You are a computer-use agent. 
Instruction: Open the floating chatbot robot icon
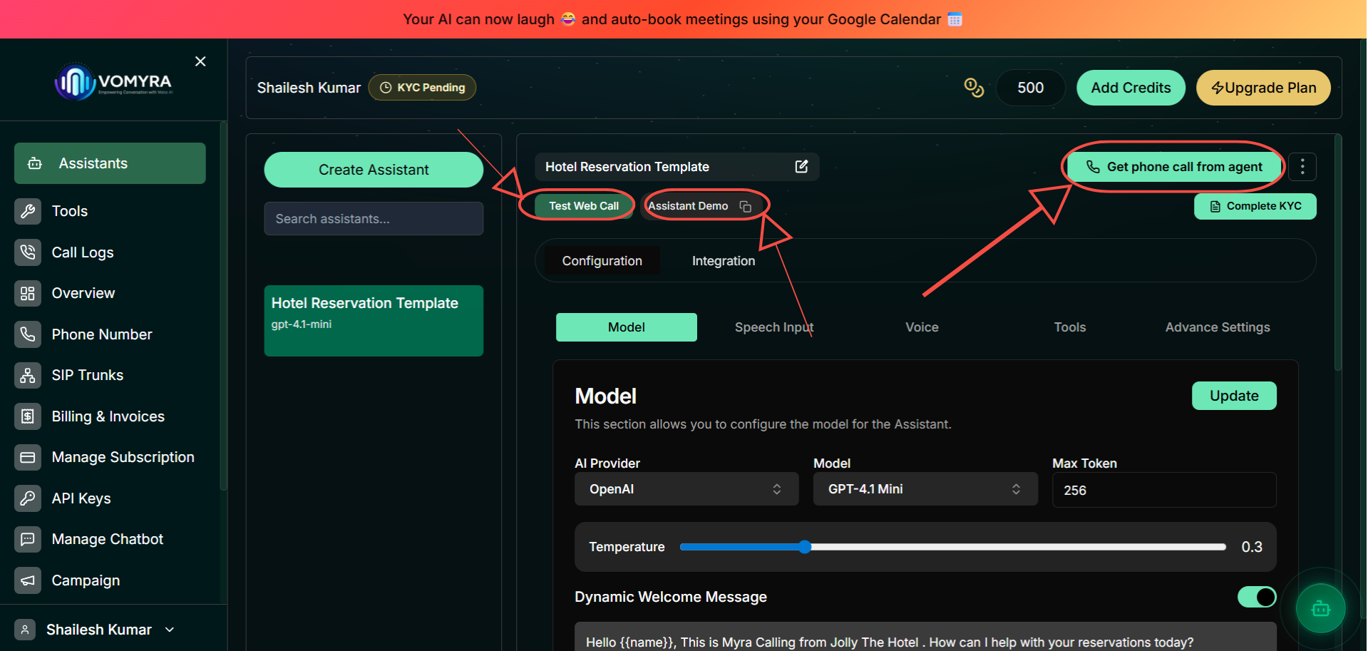(x=1320, y=608)
